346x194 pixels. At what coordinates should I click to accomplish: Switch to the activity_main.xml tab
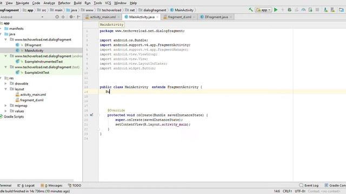pos(103,17)
